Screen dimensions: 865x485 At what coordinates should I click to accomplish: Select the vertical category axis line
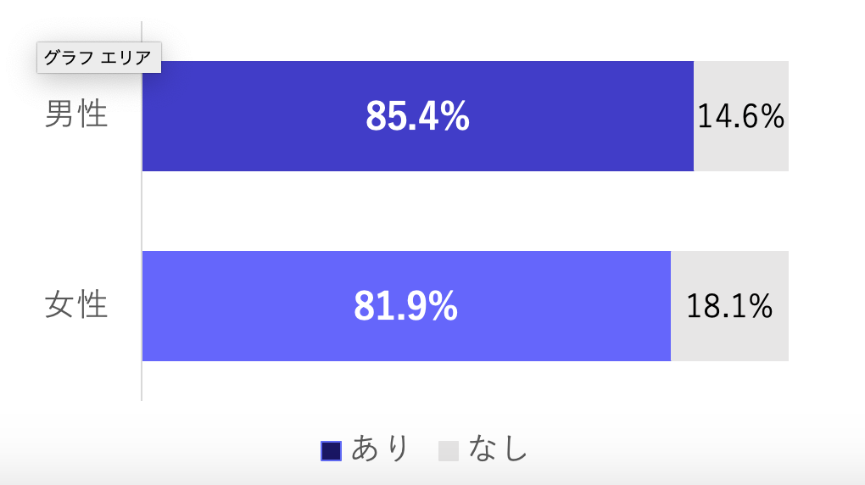pyautogui.click(x=142, y=211)
